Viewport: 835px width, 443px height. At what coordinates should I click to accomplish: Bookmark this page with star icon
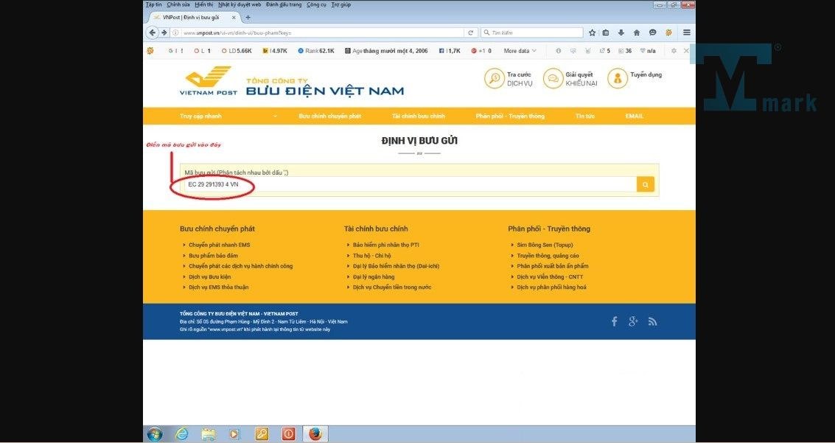592,32
